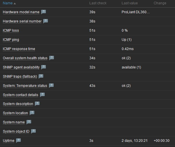Select the ICMP response time item
Image resolution: width=175 pixels, height=147 pixels.
(19, 49)
